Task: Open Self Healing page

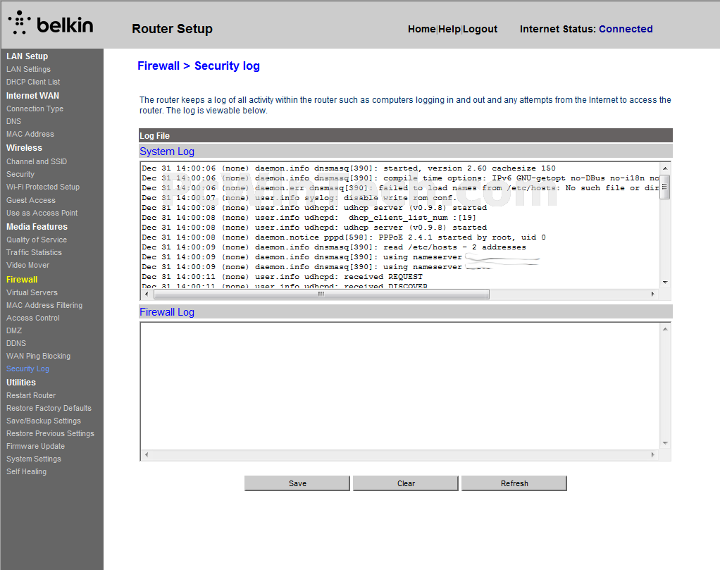Action: tap(26, 471)
